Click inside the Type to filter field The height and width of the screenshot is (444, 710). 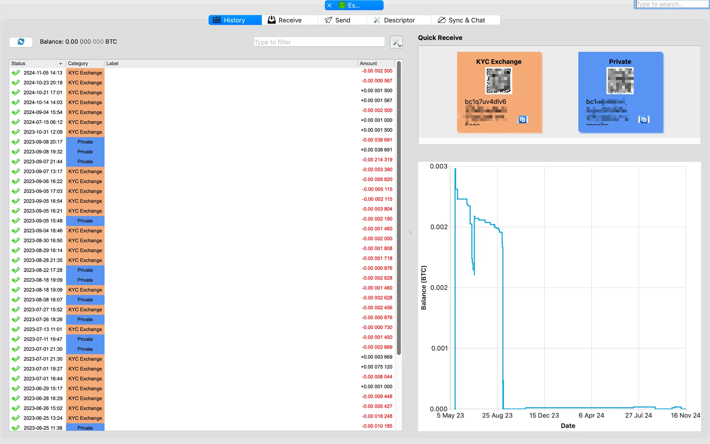pos(319,42)
